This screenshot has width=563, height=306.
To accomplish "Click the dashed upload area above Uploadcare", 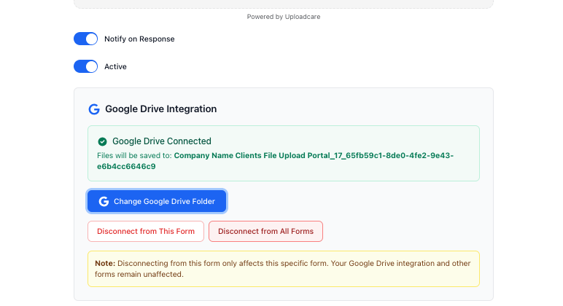I will [283, 4].
